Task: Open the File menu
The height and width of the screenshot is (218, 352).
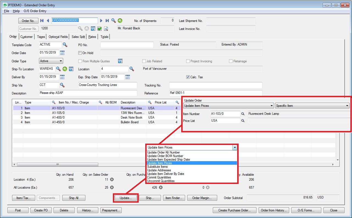Action: click(x=7, y=11)
